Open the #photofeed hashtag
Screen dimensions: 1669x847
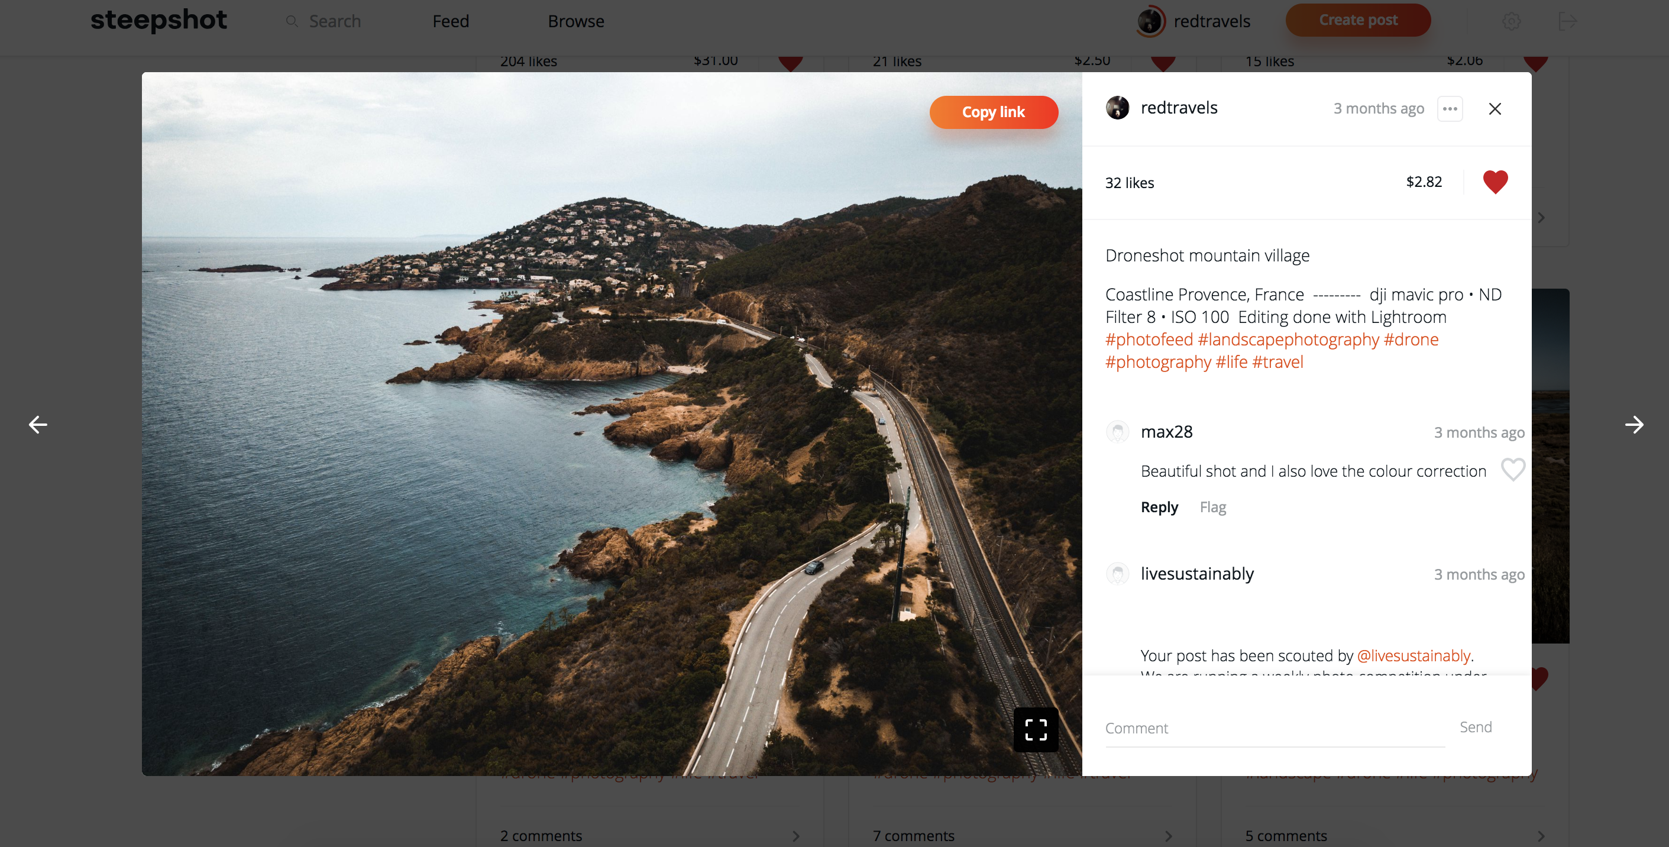1149,340
